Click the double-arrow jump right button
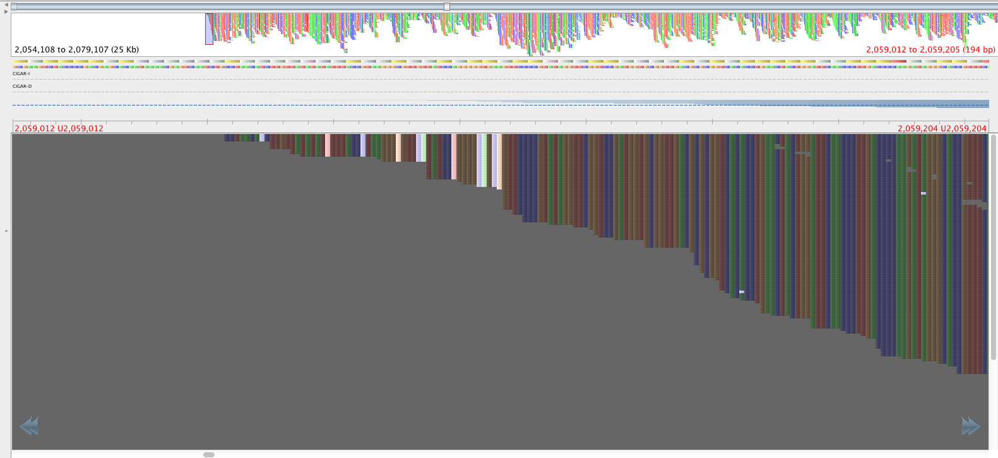 970,426
